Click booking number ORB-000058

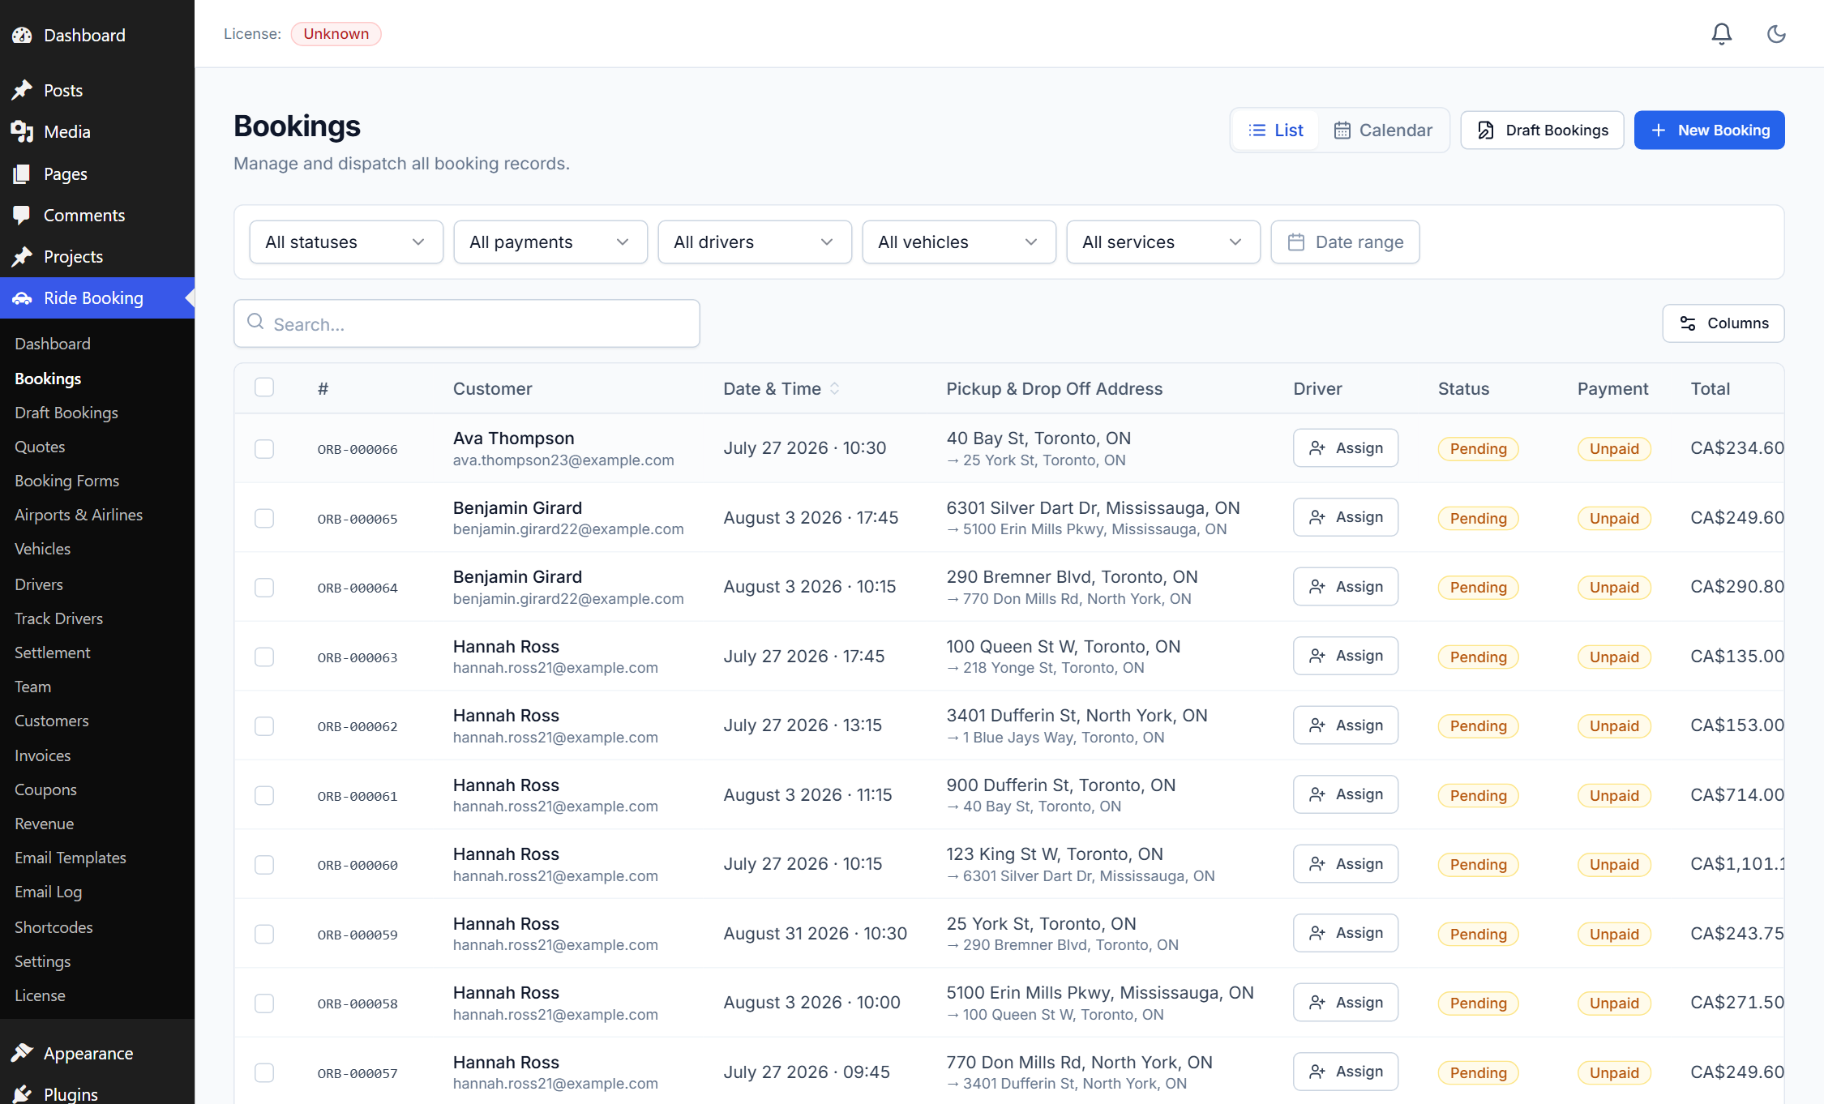358,1003
